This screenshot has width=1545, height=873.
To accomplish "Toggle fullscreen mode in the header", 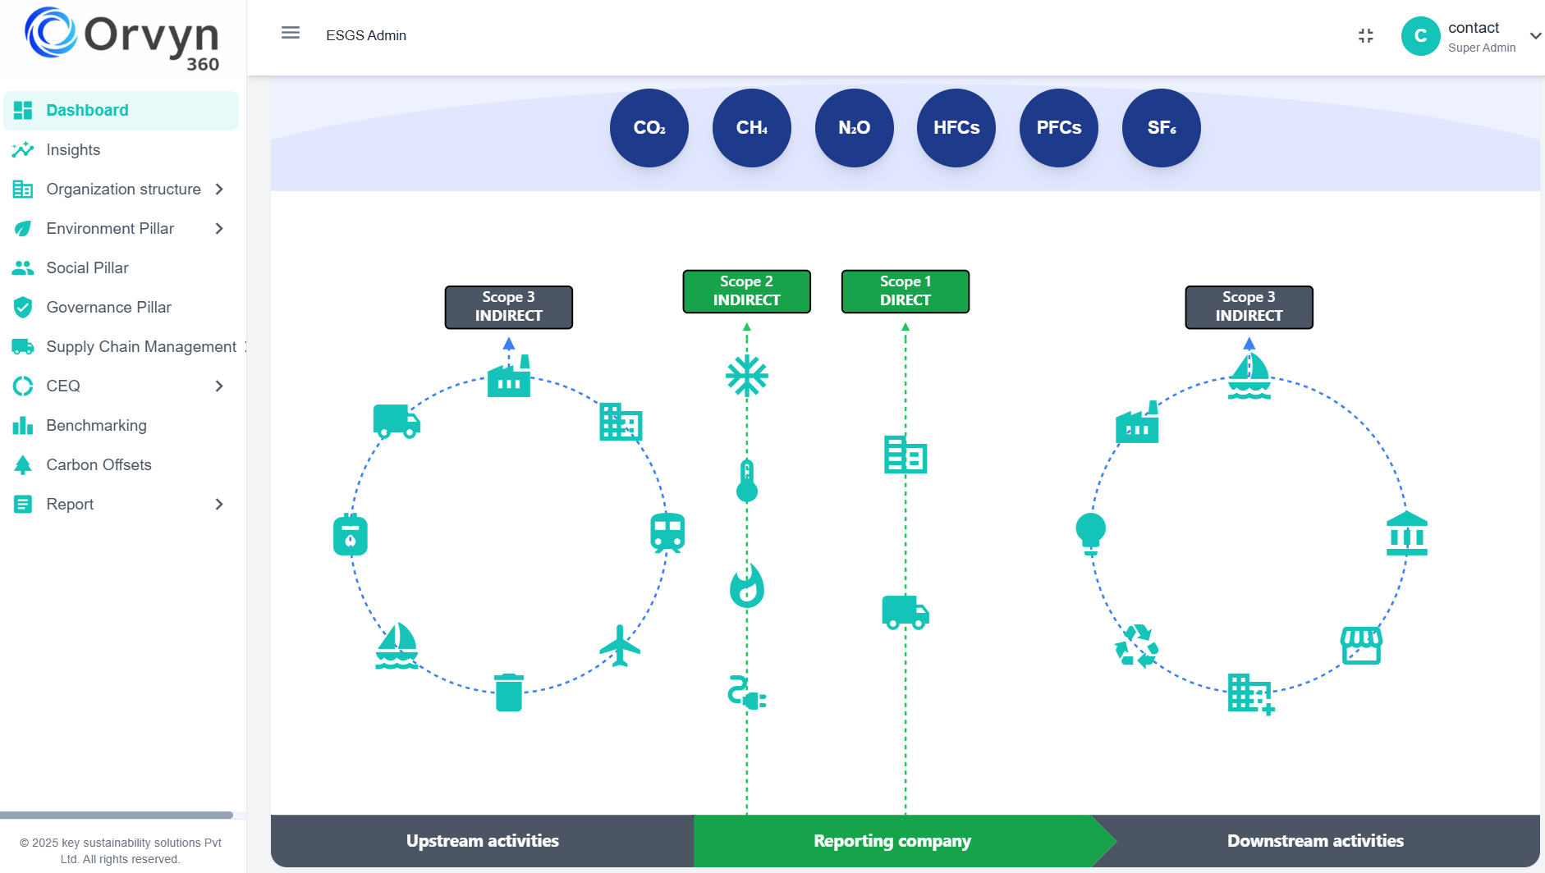I will point(1365,35).
